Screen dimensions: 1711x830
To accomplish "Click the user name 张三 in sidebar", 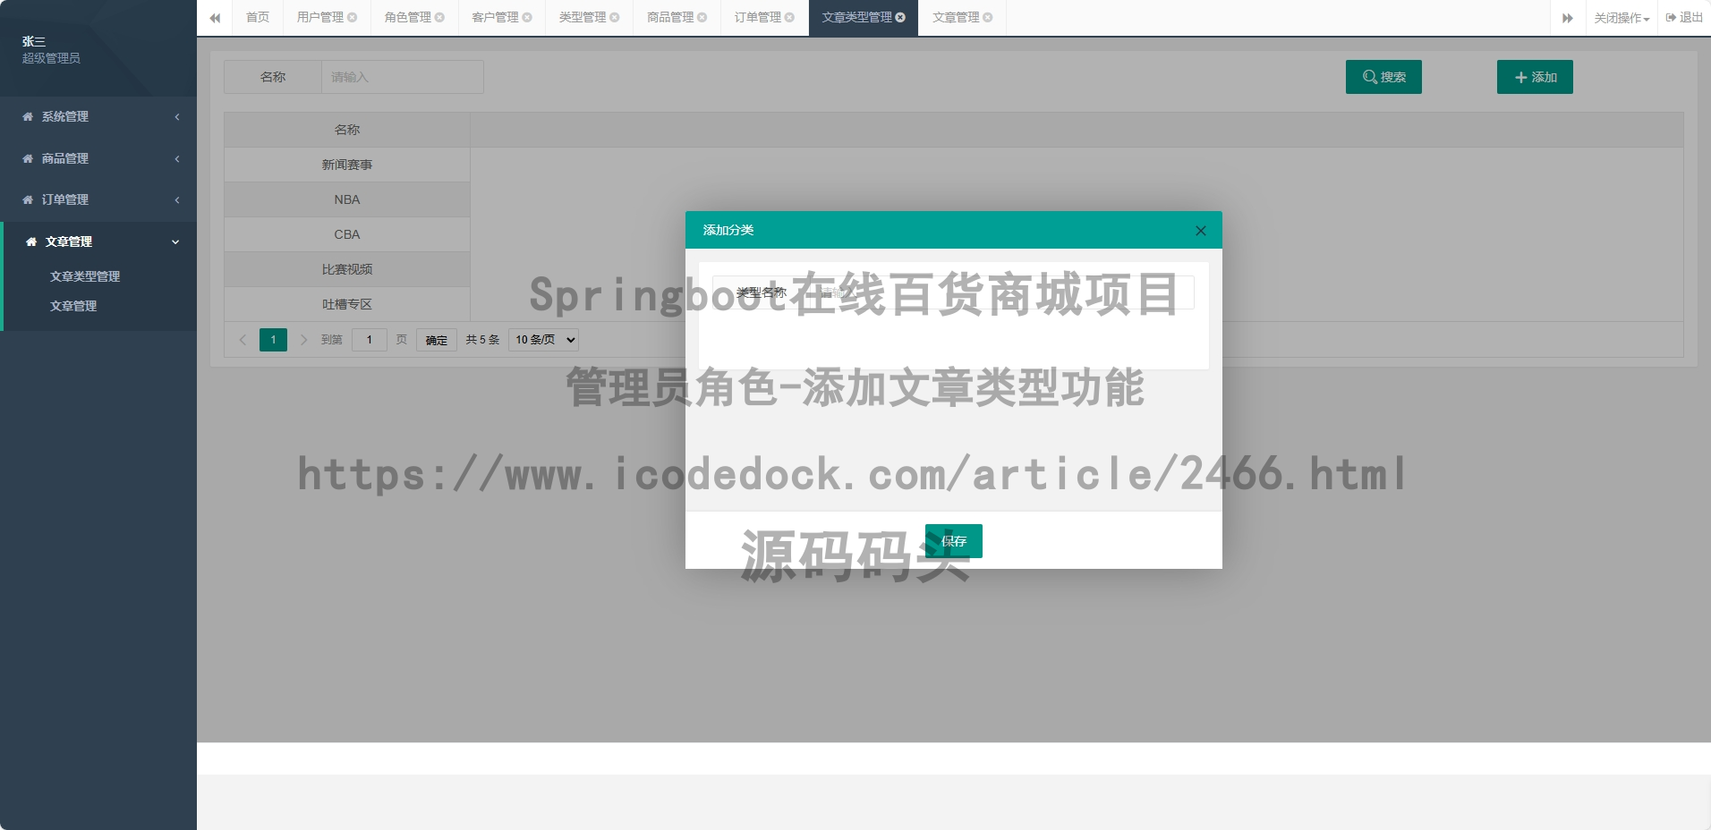I will tap(34, 41).
